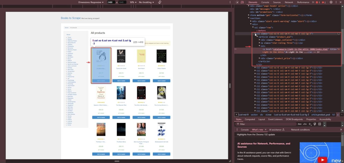Click the Books to Scrape heading link
344x163 pixels.
[71, 18]
